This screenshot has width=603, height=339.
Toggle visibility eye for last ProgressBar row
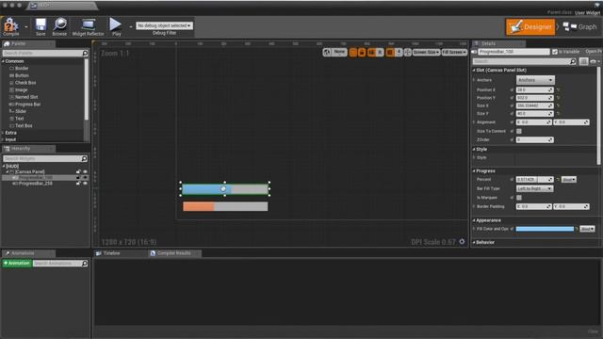pos(85,184)
